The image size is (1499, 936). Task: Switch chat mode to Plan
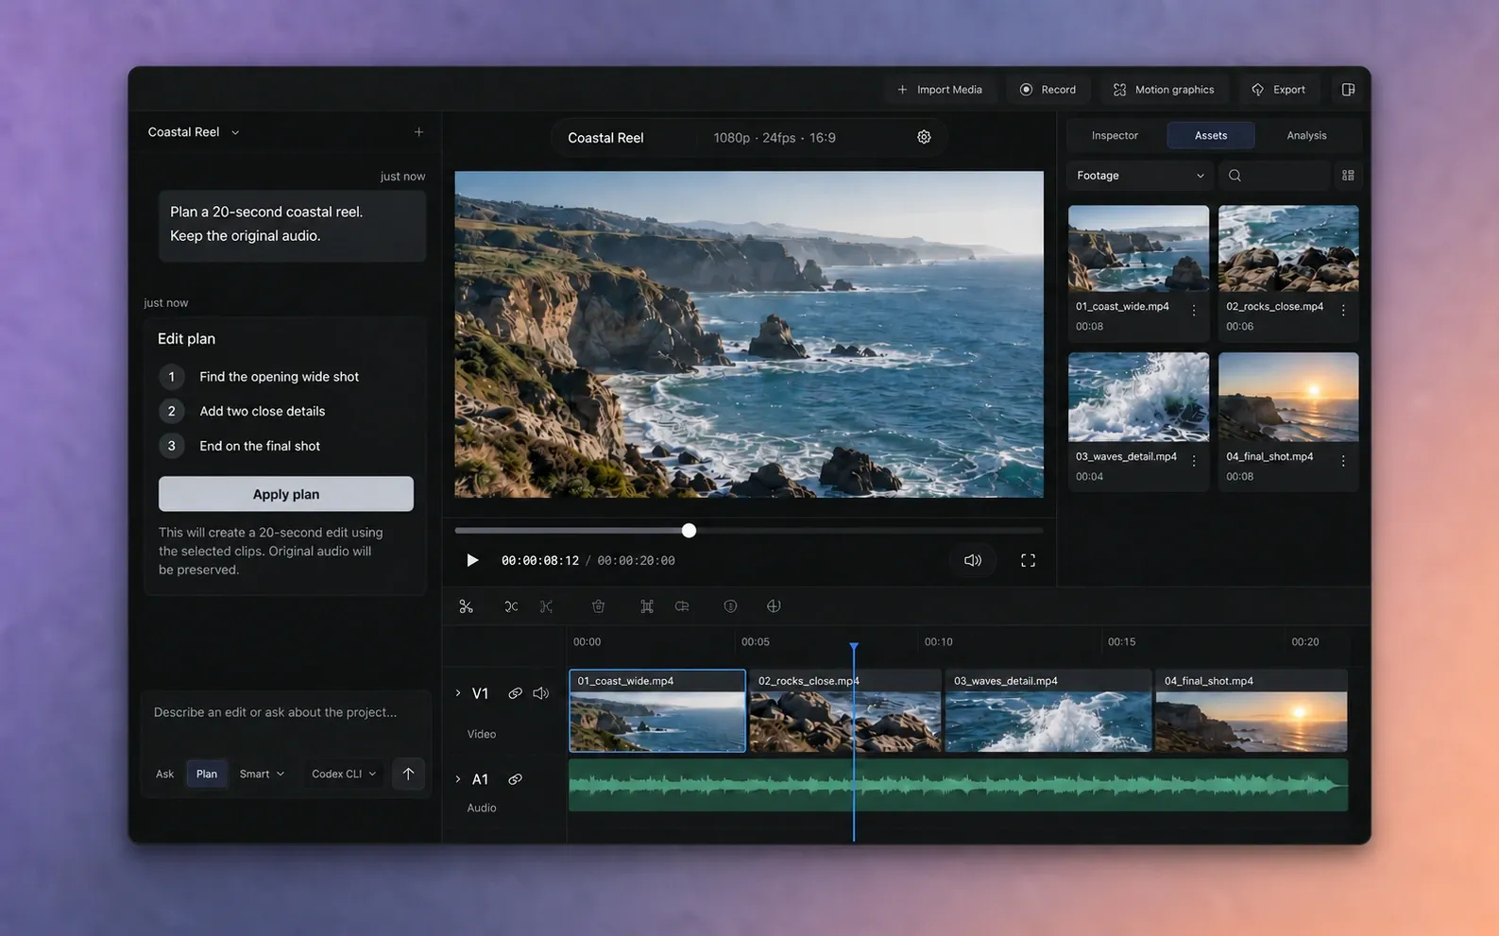[x=207, y=774]
